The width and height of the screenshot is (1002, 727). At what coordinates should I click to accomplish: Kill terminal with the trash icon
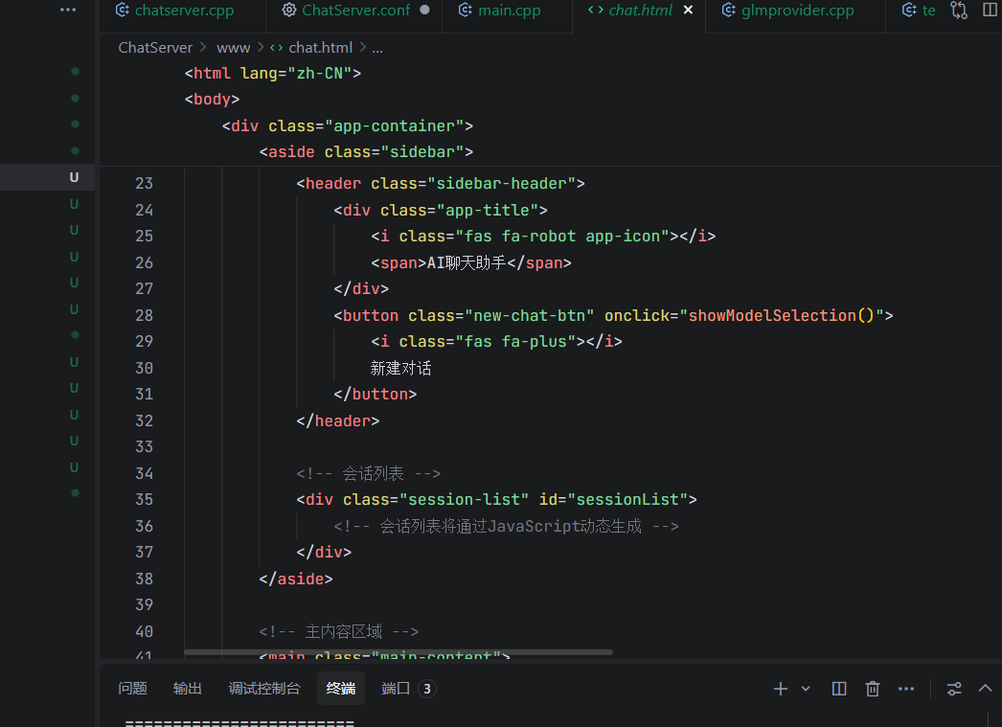point(873,689)
